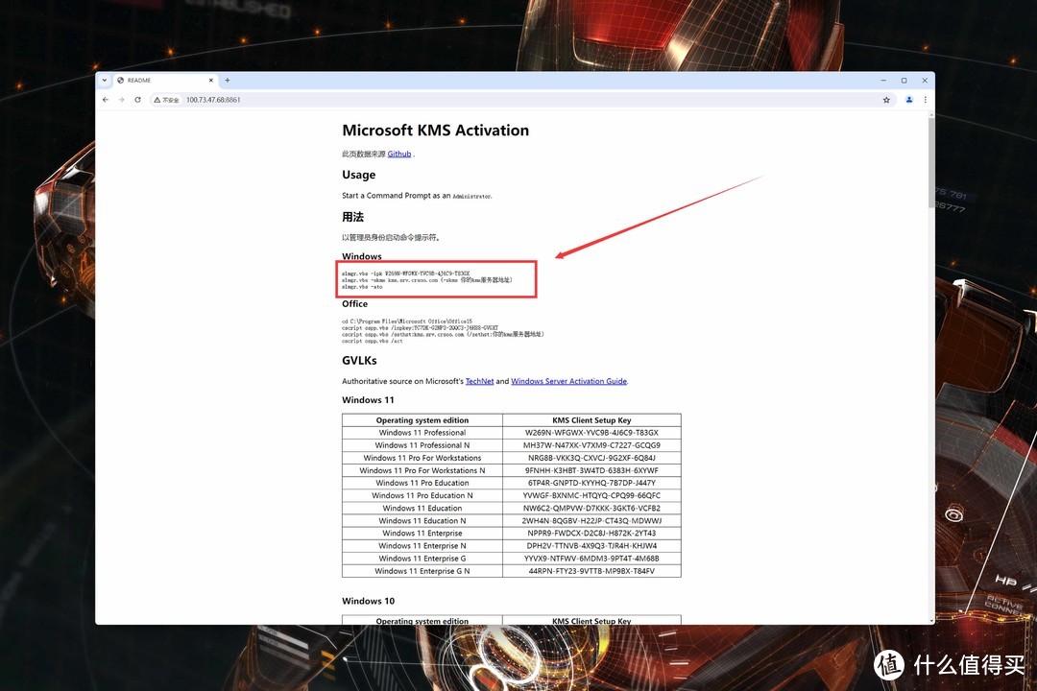Maximize the browser window
This screenshot has width=1037, height=691.
point(904,81)
